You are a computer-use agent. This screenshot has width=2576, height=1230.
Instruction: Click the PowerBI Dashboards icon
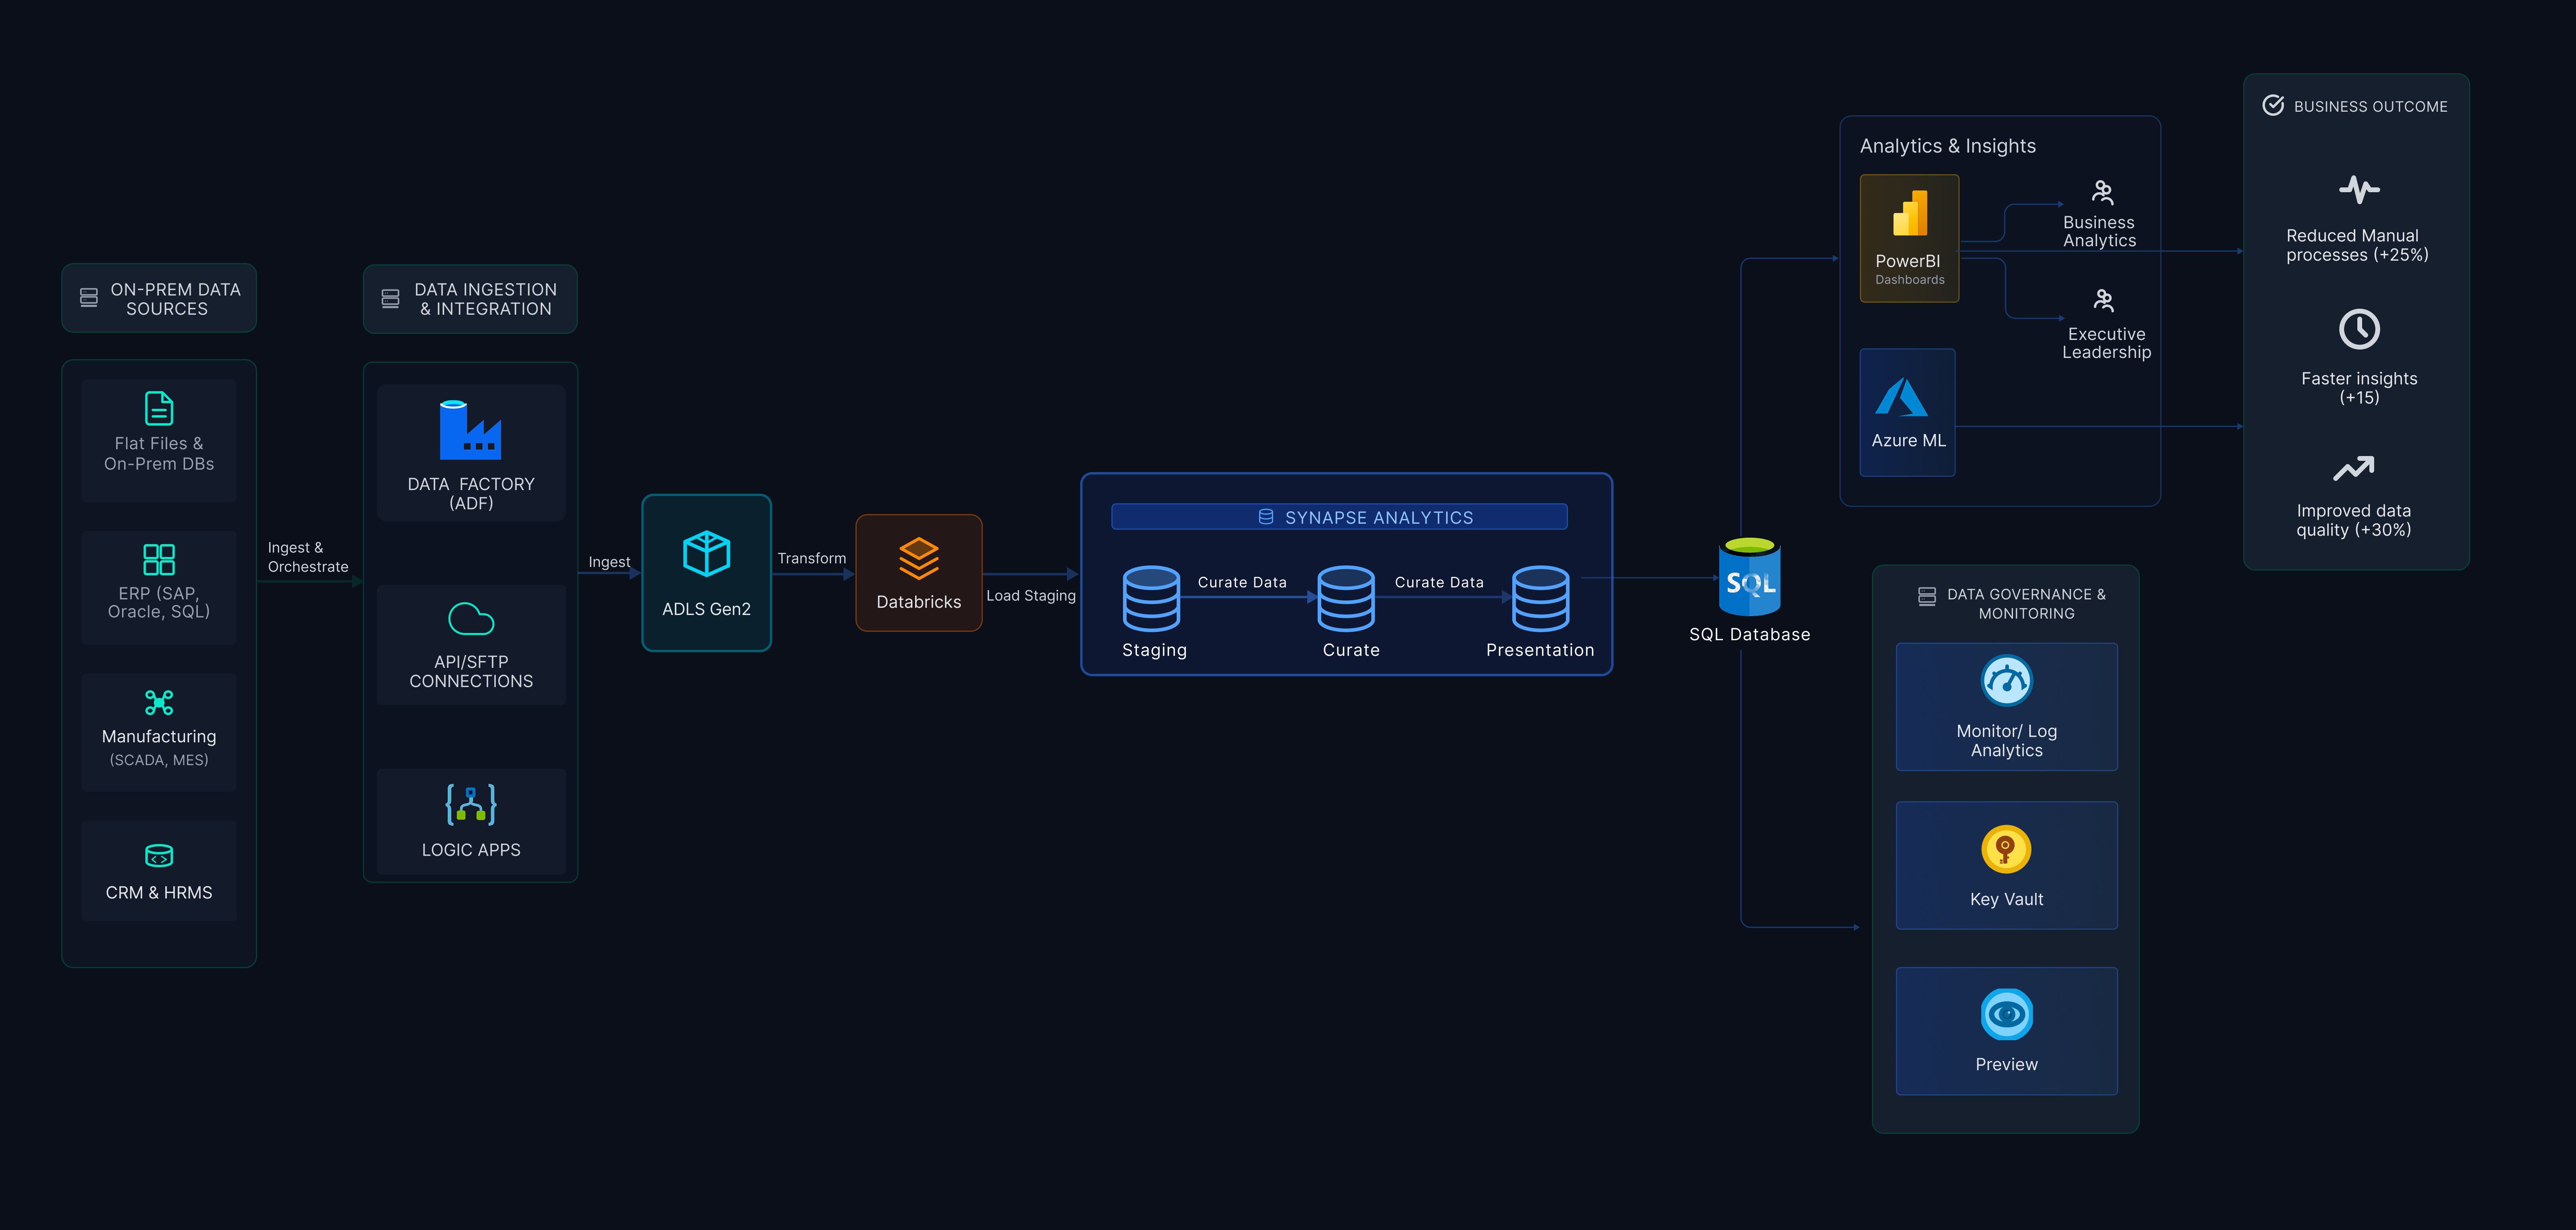click(1909, 213)
